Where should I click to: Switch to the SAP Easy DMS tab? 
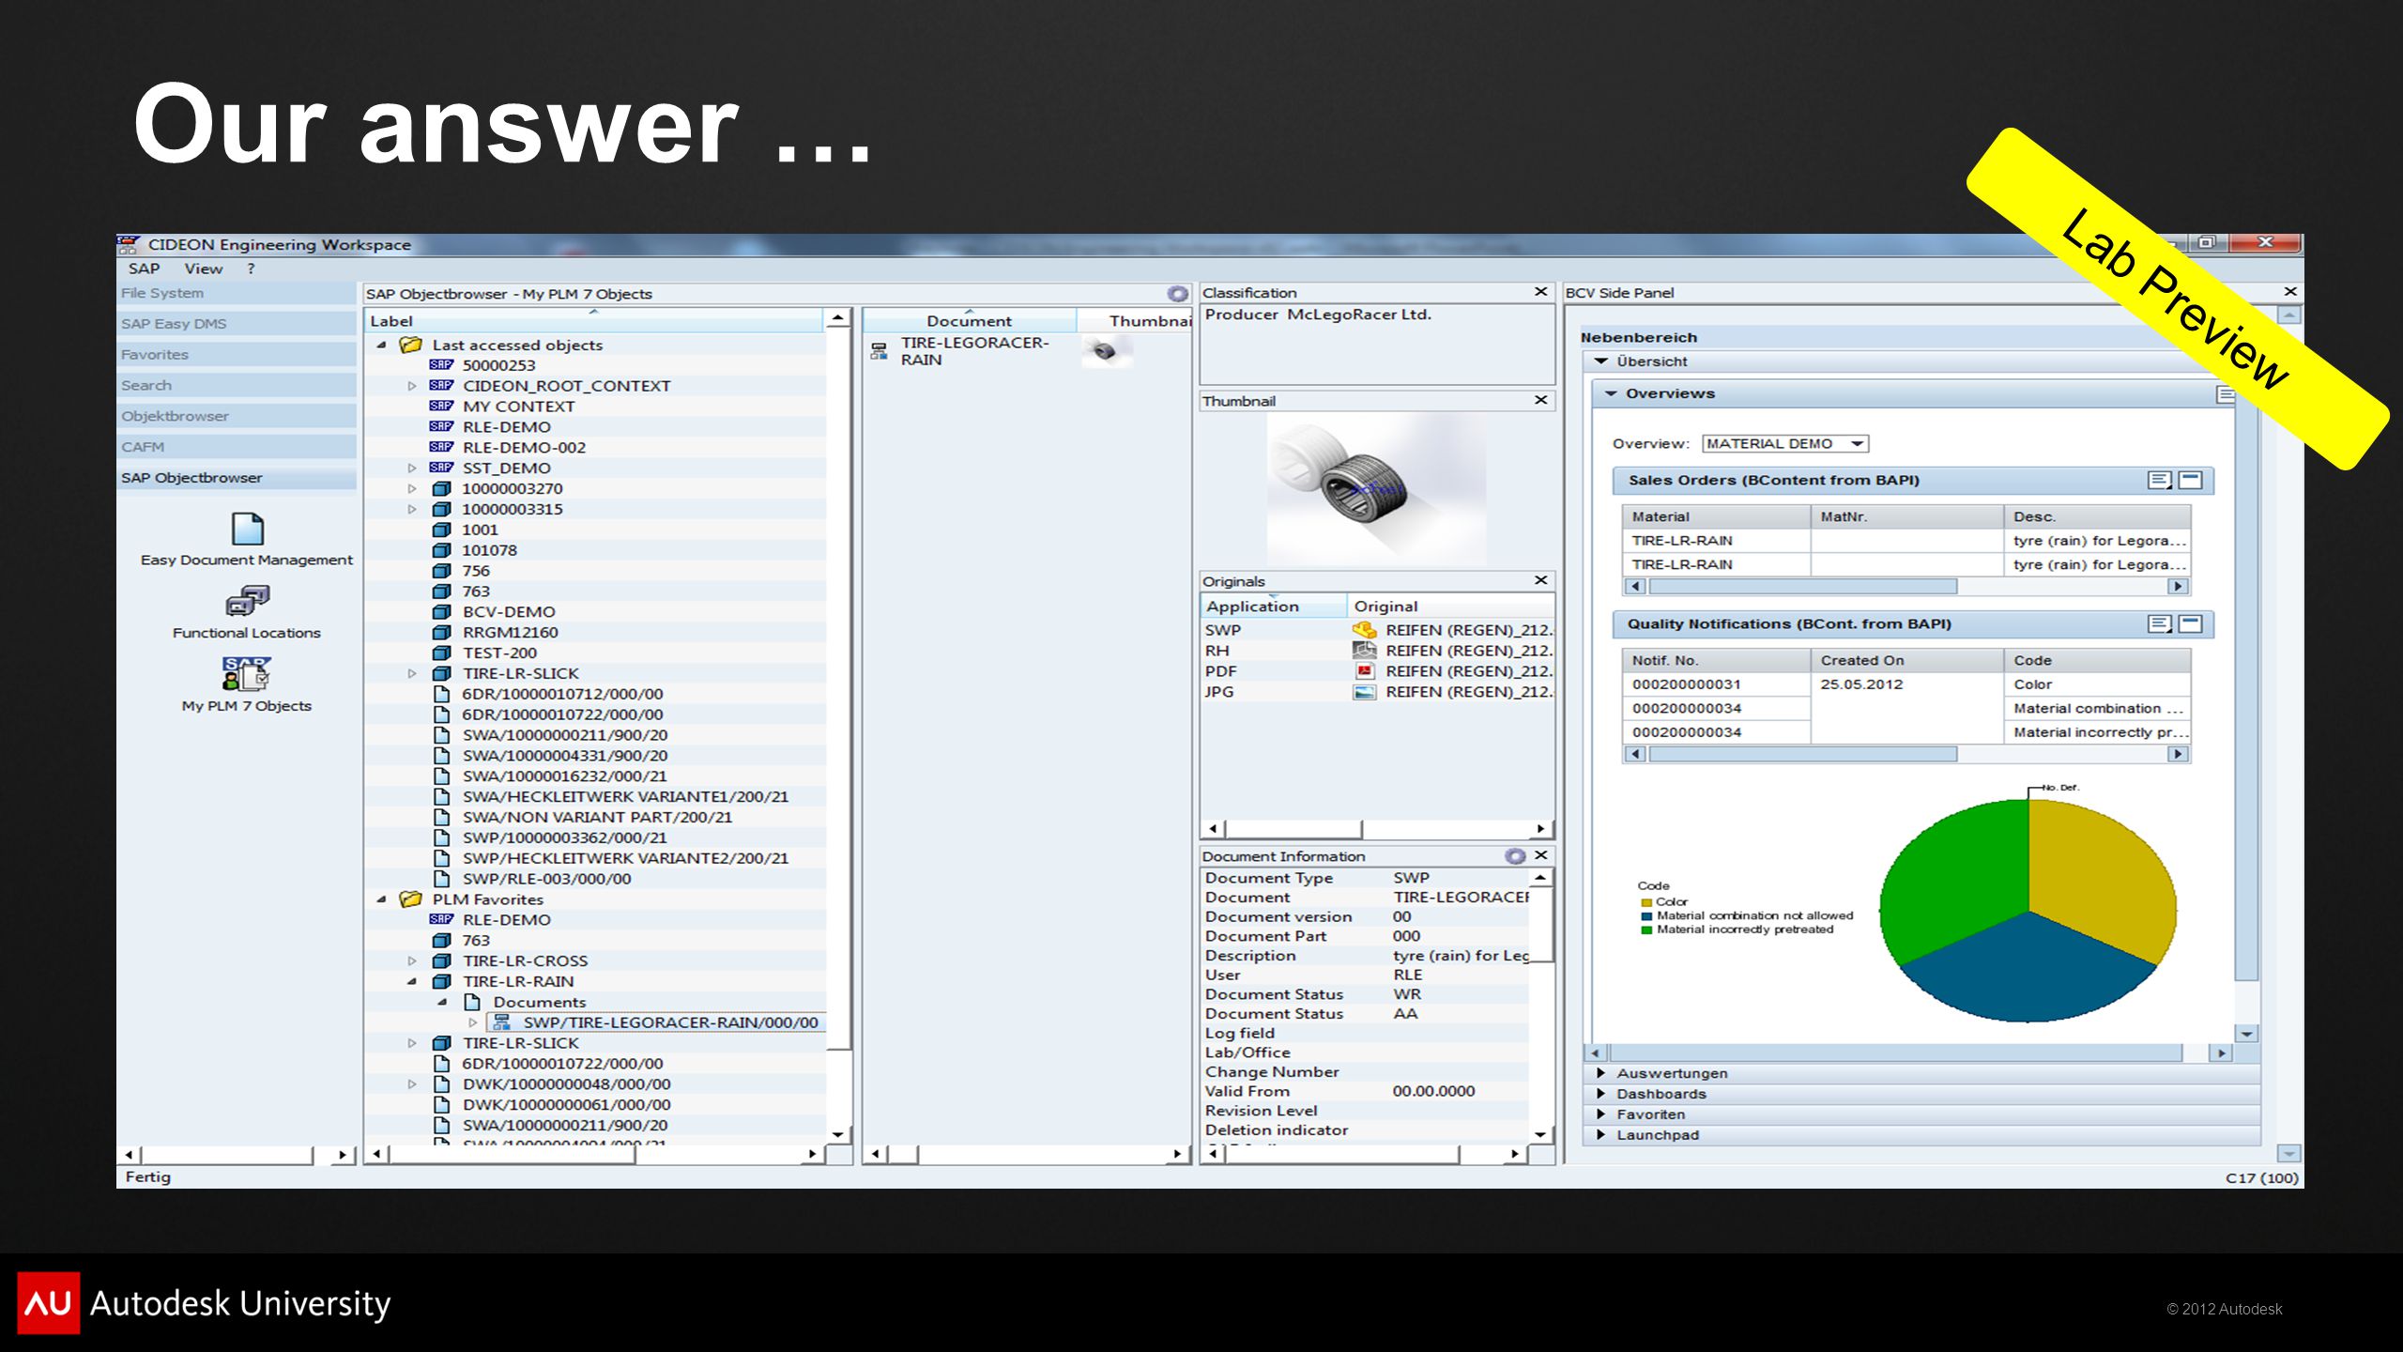coord(237,324)
